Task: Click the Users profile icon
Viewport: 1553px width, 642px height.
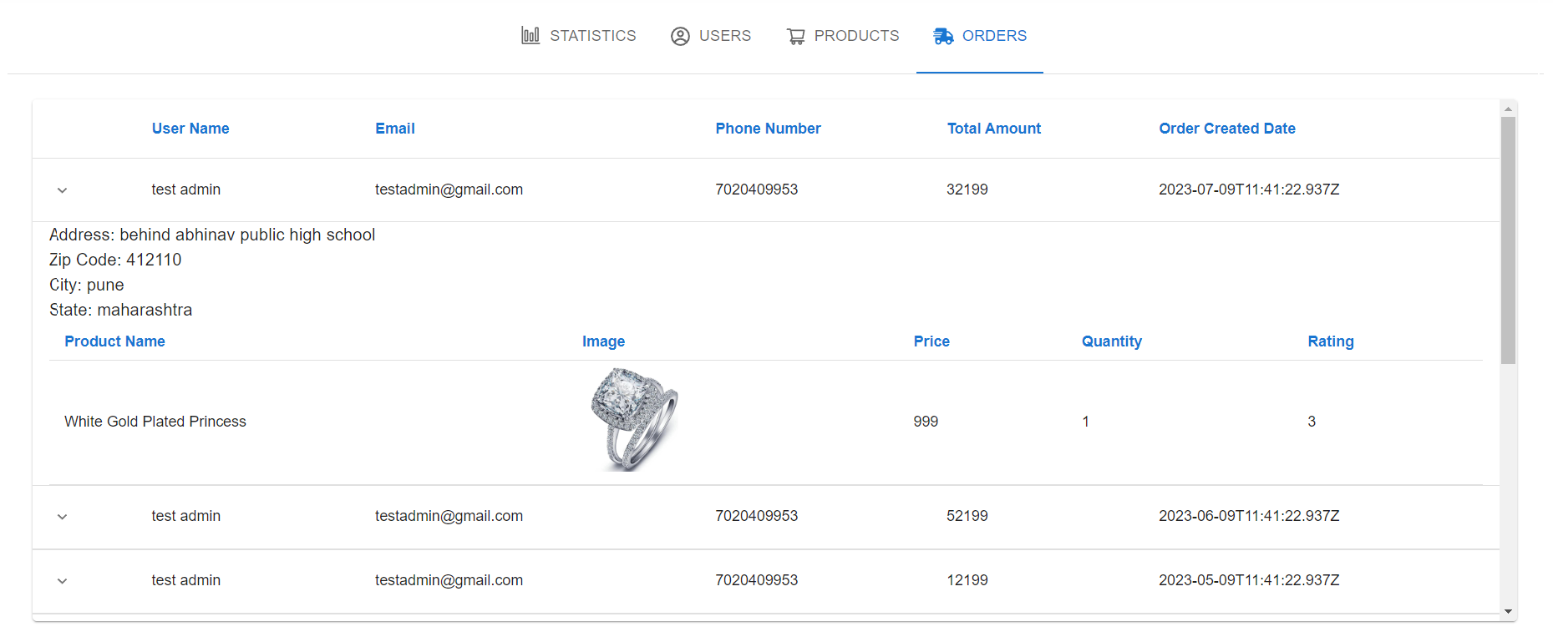Action: coord(680,36)
